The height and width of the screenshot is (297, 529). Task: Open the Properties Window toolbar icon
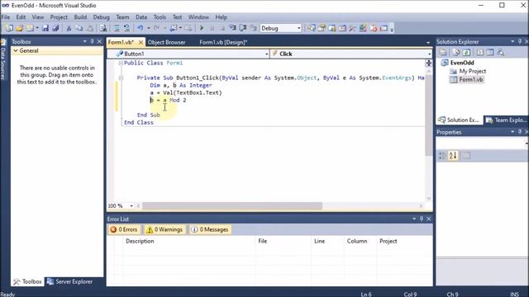pyautogui.click(x=322, y=28)
